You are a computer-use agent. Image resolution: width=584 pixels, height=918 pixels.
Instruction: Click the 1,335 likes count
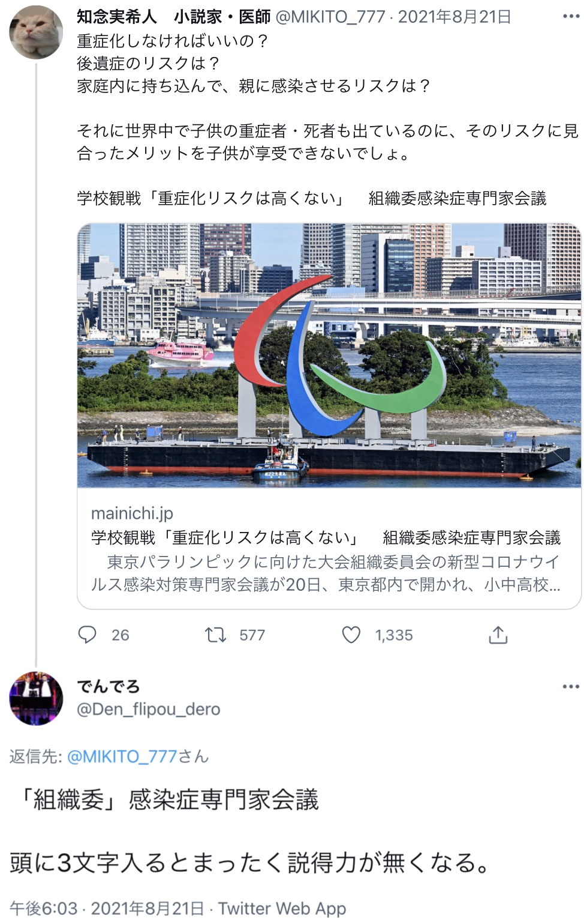point(394,635)
